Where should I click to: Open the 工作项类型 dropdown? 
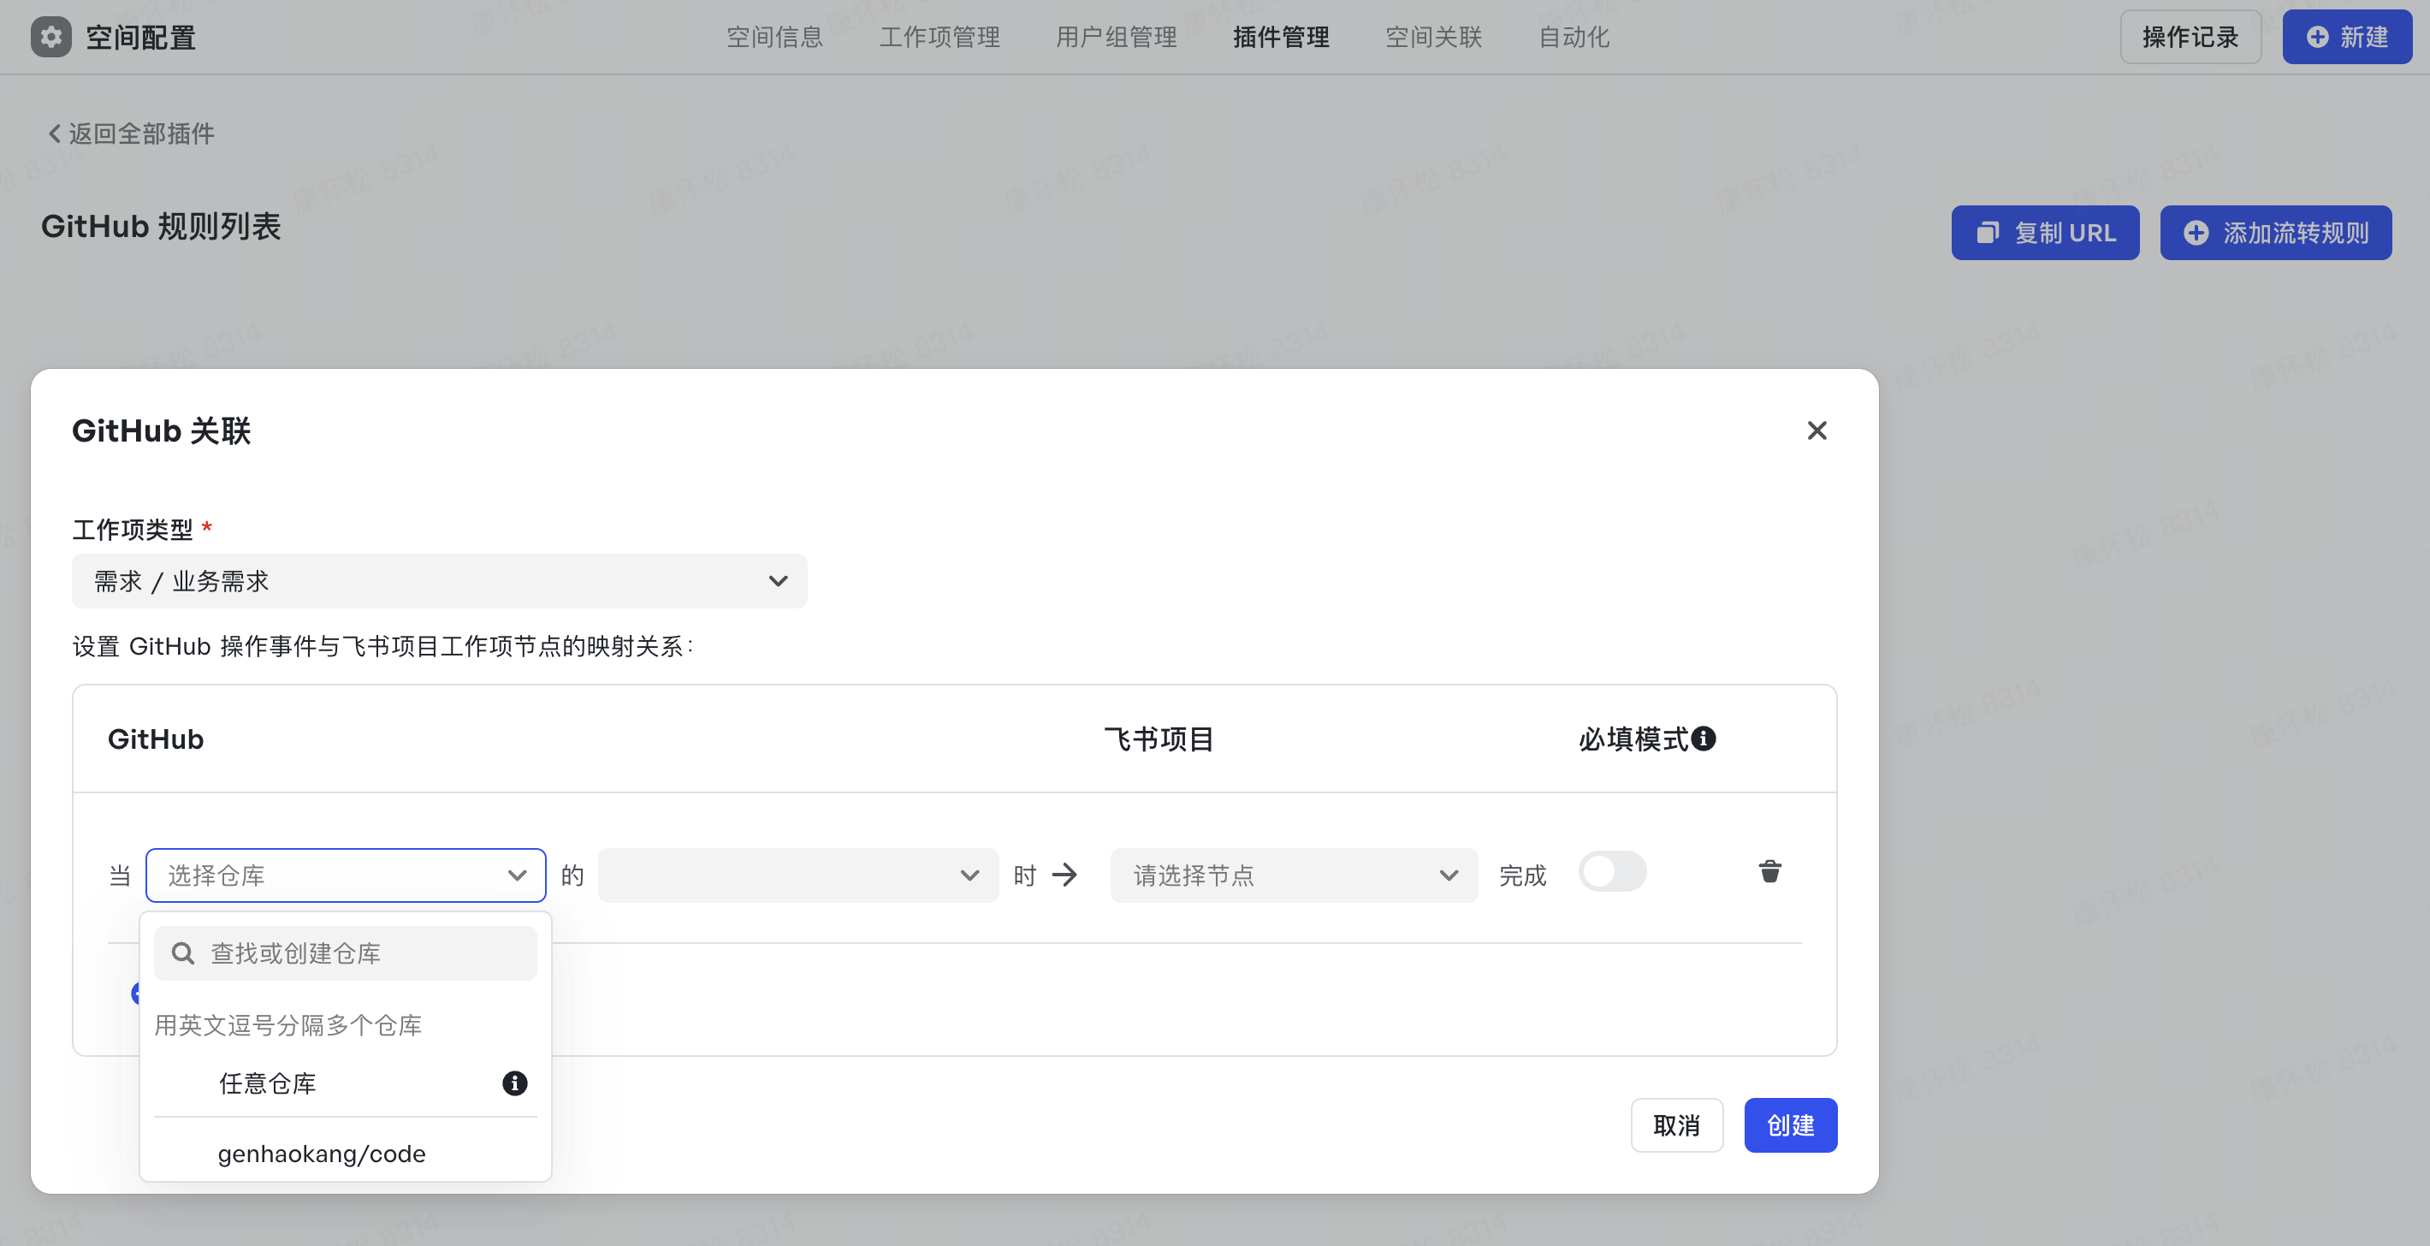pyautogui.click(x=440, y=581)
